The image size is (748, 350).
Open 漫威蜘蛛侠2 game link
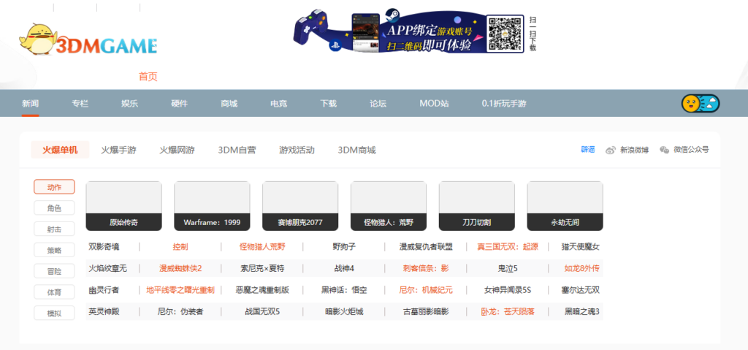point(180,268)
